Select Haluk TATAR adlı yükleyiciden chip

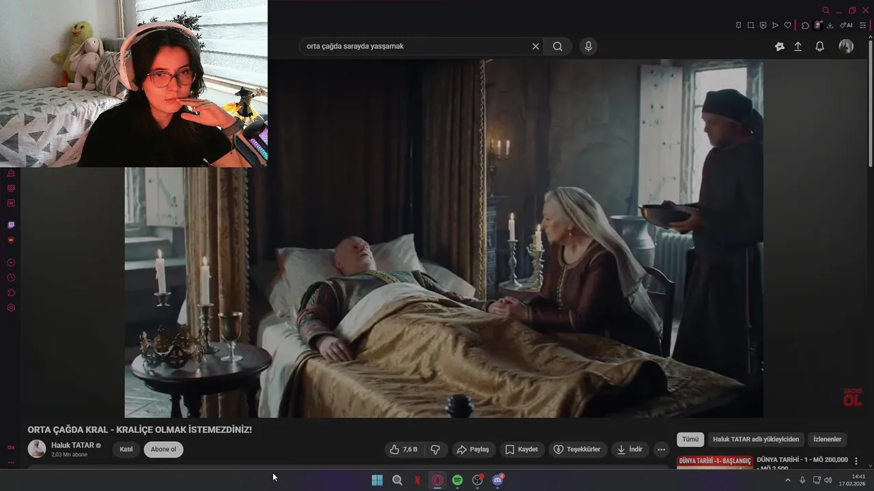756,439
